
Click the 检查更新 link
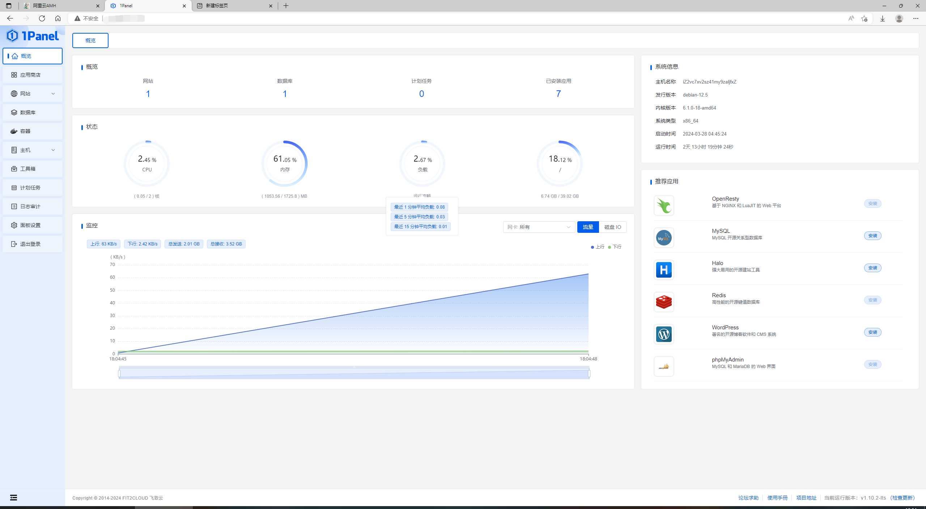[x=902, y=498]
